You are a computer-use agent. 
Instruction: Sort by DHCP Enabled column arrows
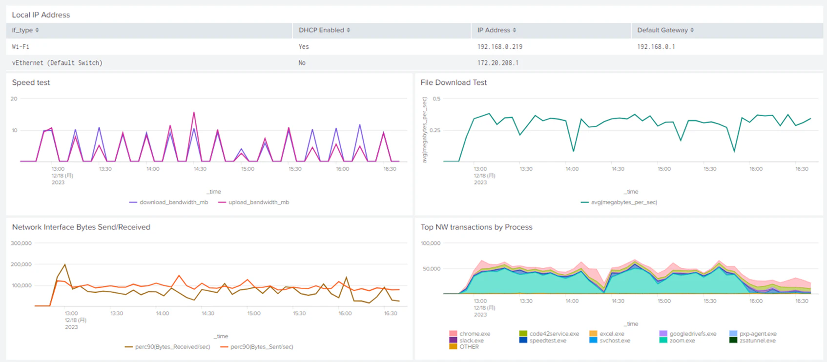click(349, 30)
